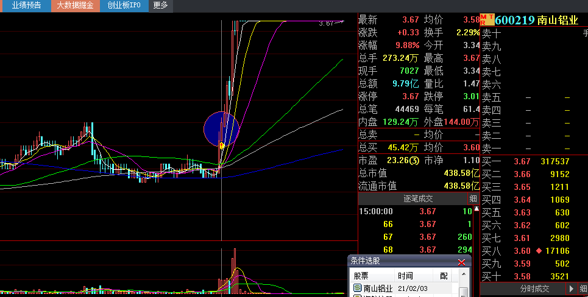Click the 总笔 value 44469

pyautogui.click(x=407, y=109)
